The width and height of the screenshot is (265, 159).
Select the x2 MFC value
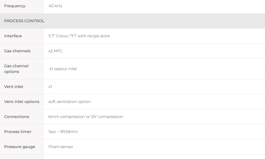(55, 51)
